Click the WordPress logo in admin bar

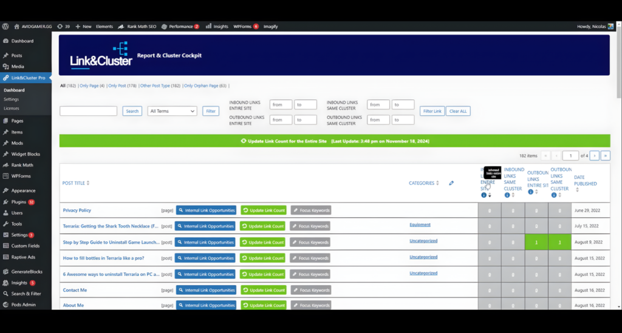coord(5,27)
